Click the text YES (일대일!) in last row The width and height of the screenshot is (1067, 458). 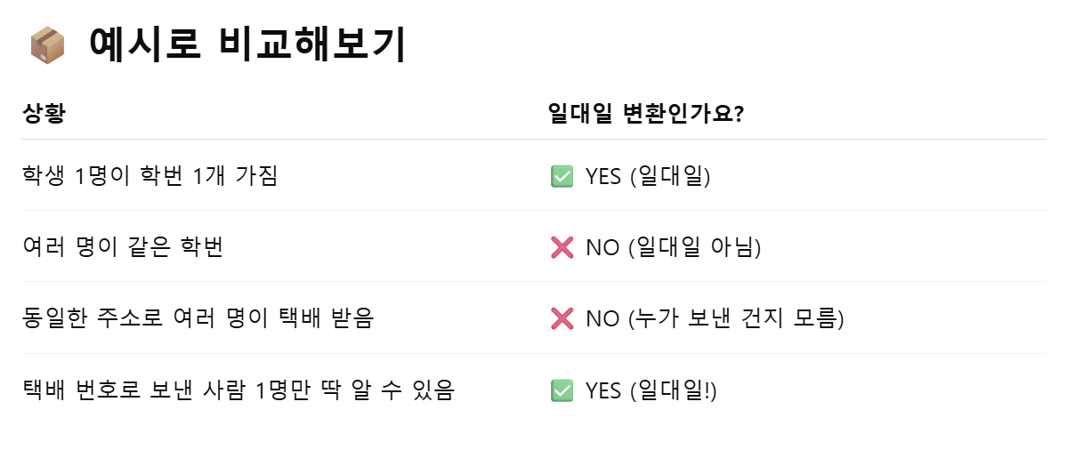[651, 390]
